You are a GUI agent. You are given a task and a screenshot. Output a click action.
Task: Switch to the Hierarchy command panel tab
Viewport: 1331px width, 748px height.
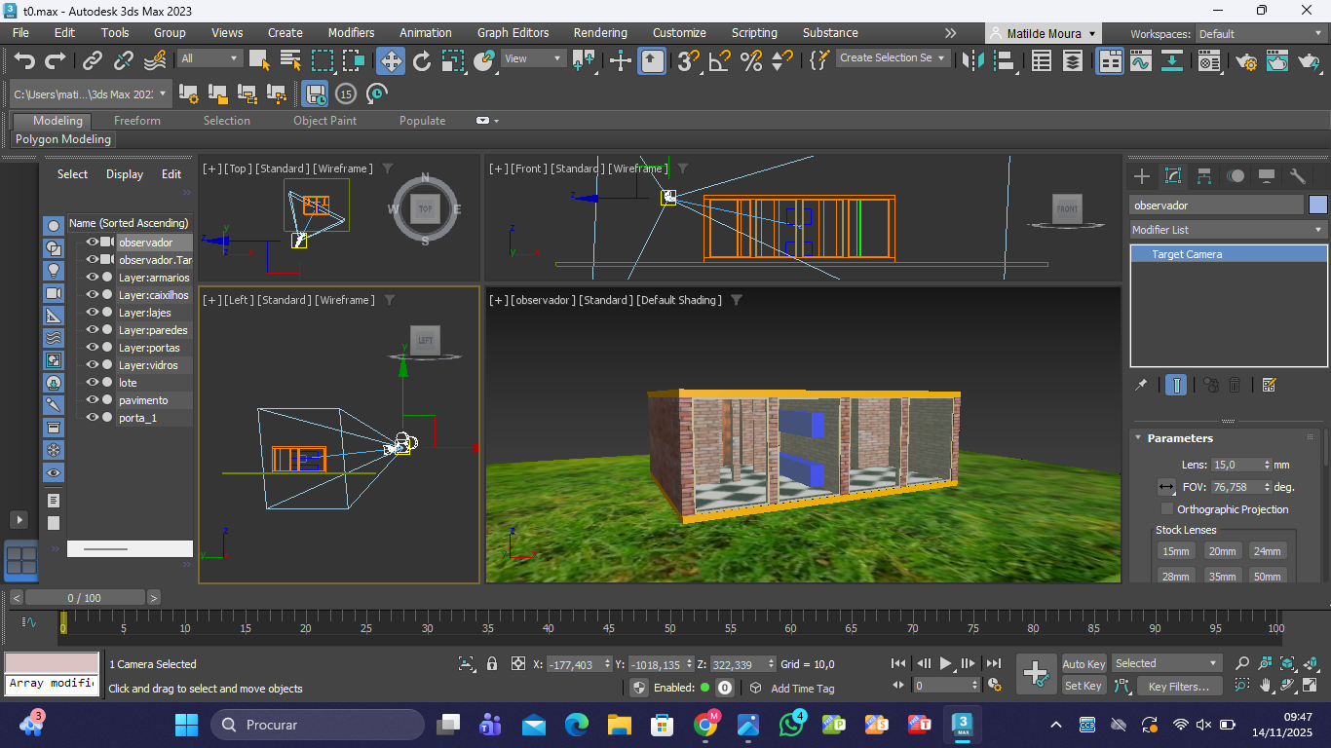pyautogui.click(x=1204, y=176)
